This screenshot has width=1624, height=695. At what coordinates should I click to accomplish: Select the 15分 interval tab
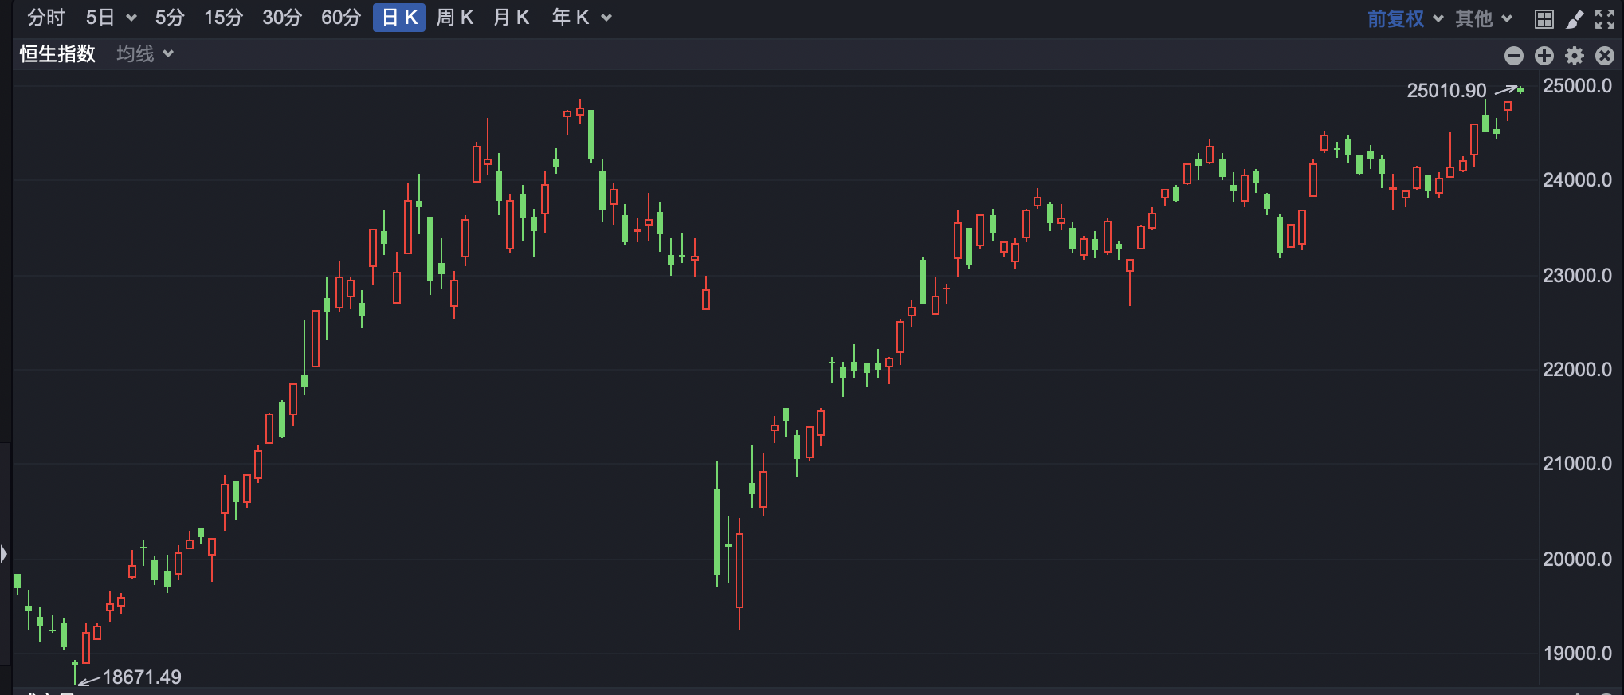coord(223,18)
